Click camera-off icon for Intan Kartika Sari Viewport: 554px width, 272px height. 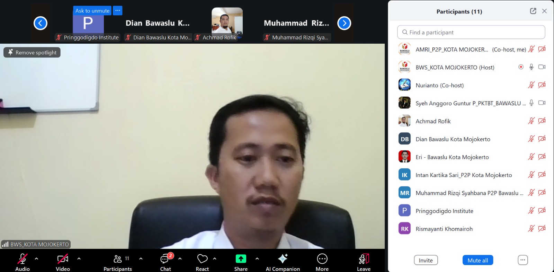(542, 175)
